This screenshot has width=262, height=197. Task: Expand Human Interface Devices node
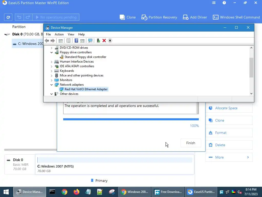52,62
